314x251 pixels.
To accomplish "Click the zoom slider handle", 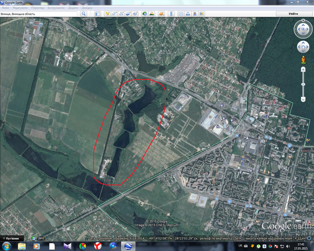I will click(303, 84).
